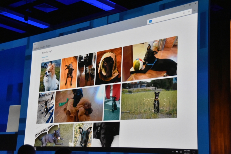The width and height of the screenshot is (231, 154).
Task: Open the Folders tab
Action: click(x=49, y=46)
